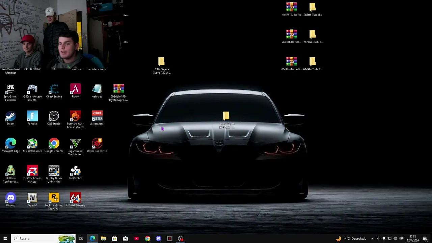Screen dimensions: 432x243
Task: Launch MSI Afterburner from desktop
Action: pyautogui.click(x=32, y=145)
